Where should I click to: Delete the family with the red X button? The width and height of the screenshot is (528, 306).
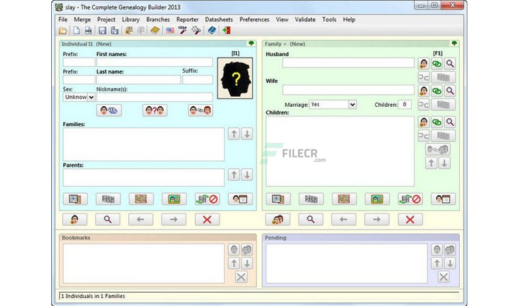pos(410,220)
